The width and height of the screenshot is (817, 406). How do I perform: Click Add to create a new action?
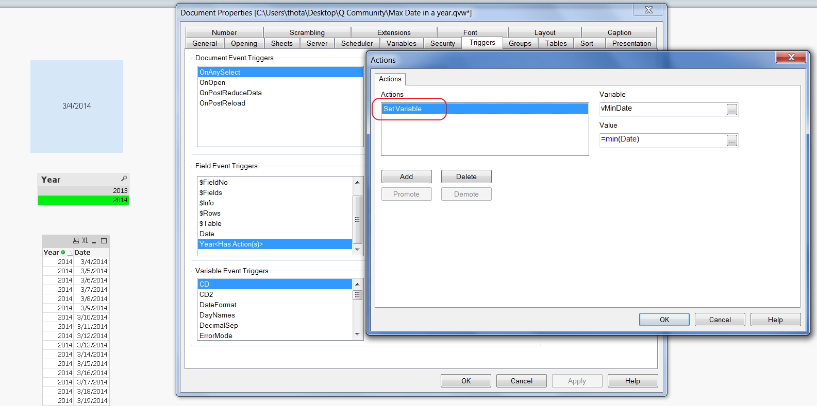pyautogui.click(x=407, y=176)
